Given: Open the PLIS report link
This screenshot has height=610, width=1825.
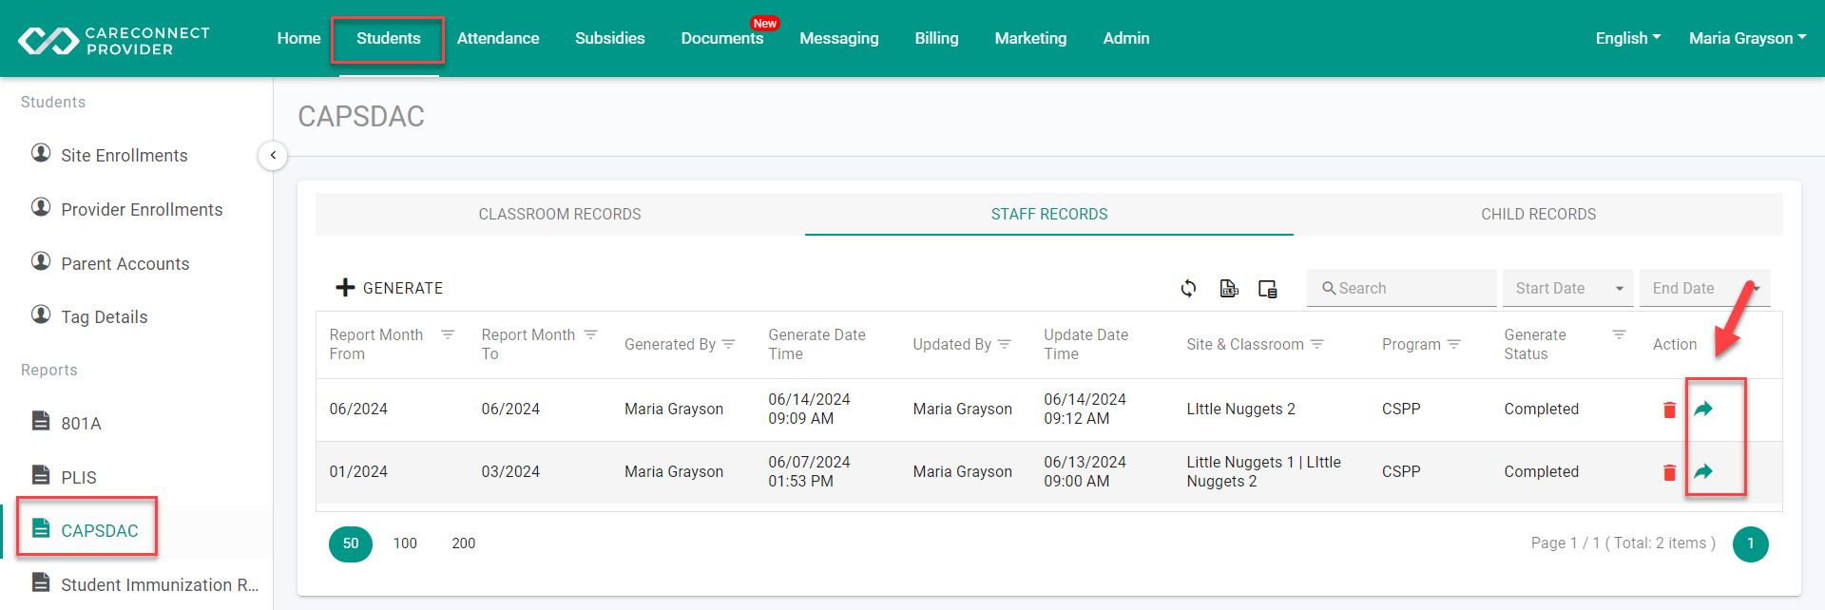Looking at the screenshot, I should (79, 478).
